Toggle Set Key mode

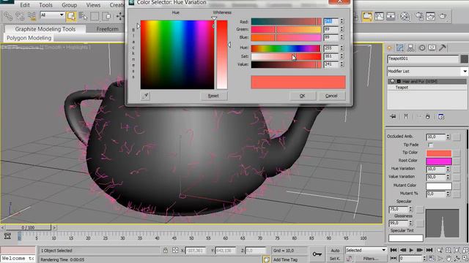(x=335, y=259)
